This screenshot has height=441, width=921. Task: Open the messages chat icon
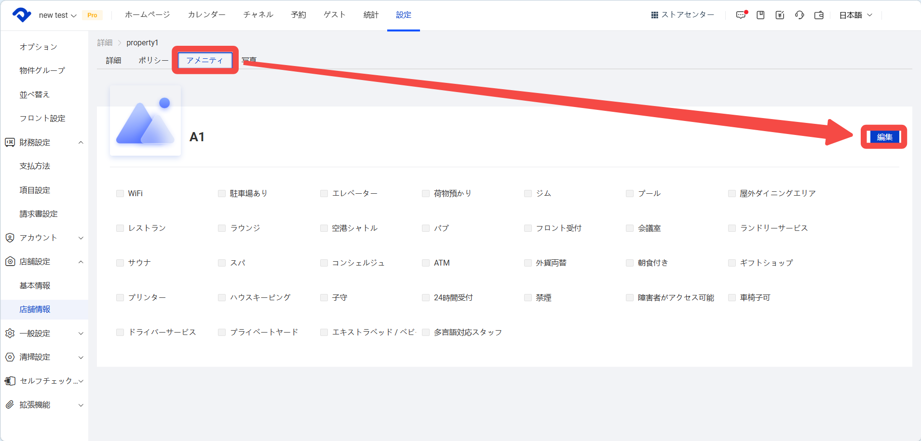coord(741,15)
